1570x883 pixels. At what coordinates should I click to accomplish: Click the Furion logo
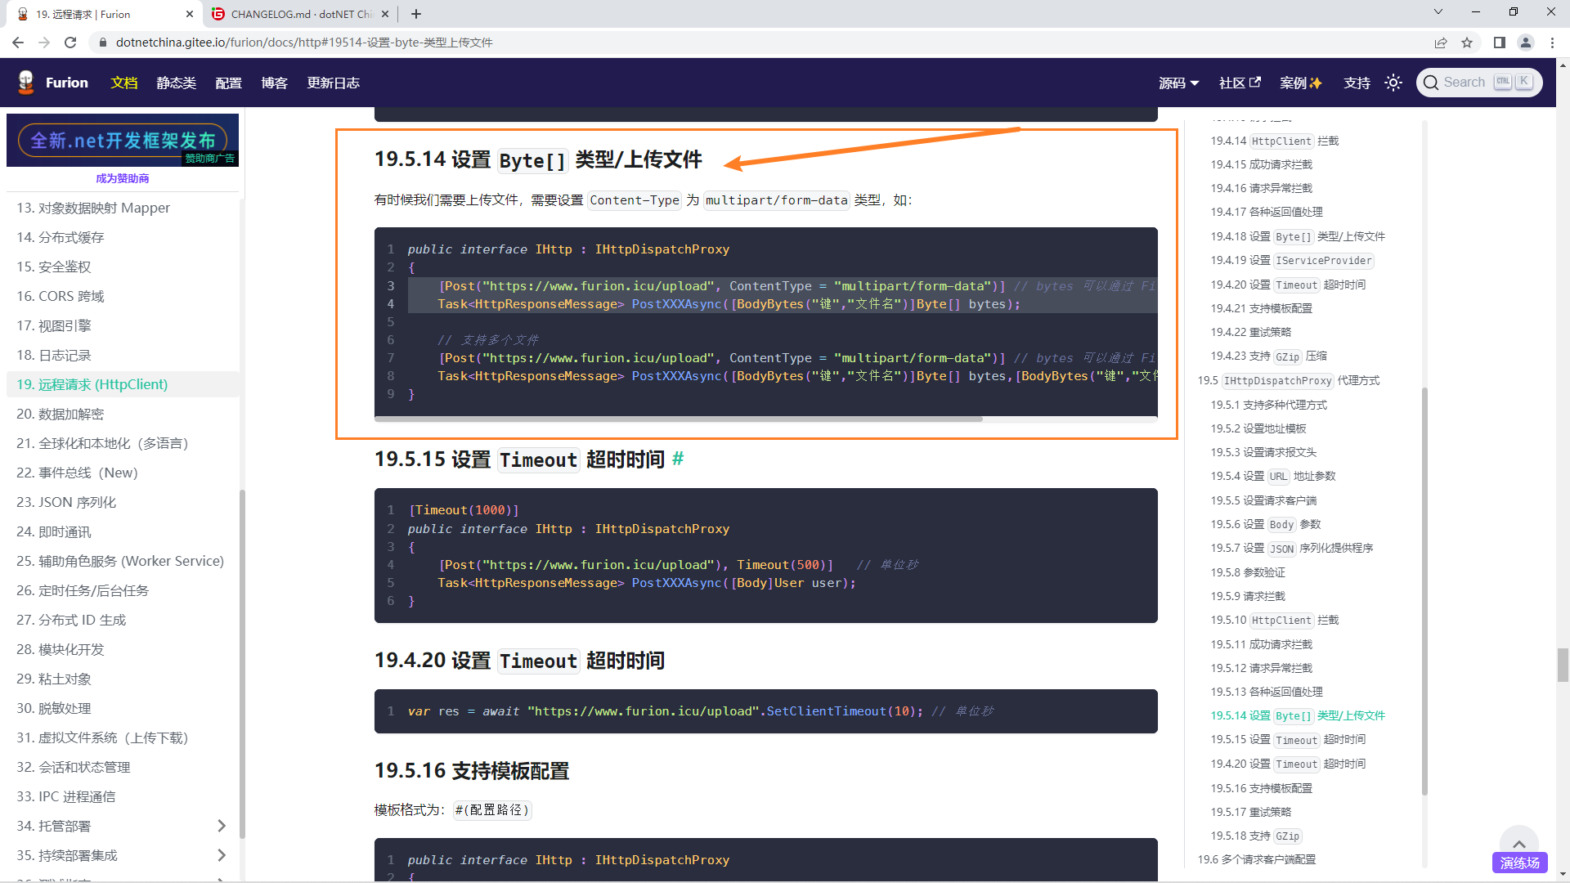tap(26, 82)
